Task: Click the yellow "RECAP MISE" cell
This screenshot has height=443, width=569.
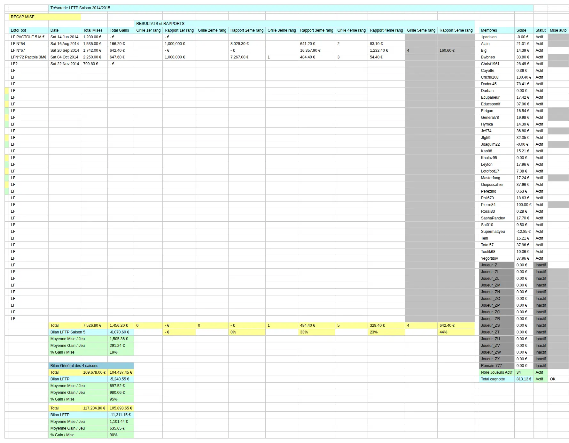Action: coord(45,17)
